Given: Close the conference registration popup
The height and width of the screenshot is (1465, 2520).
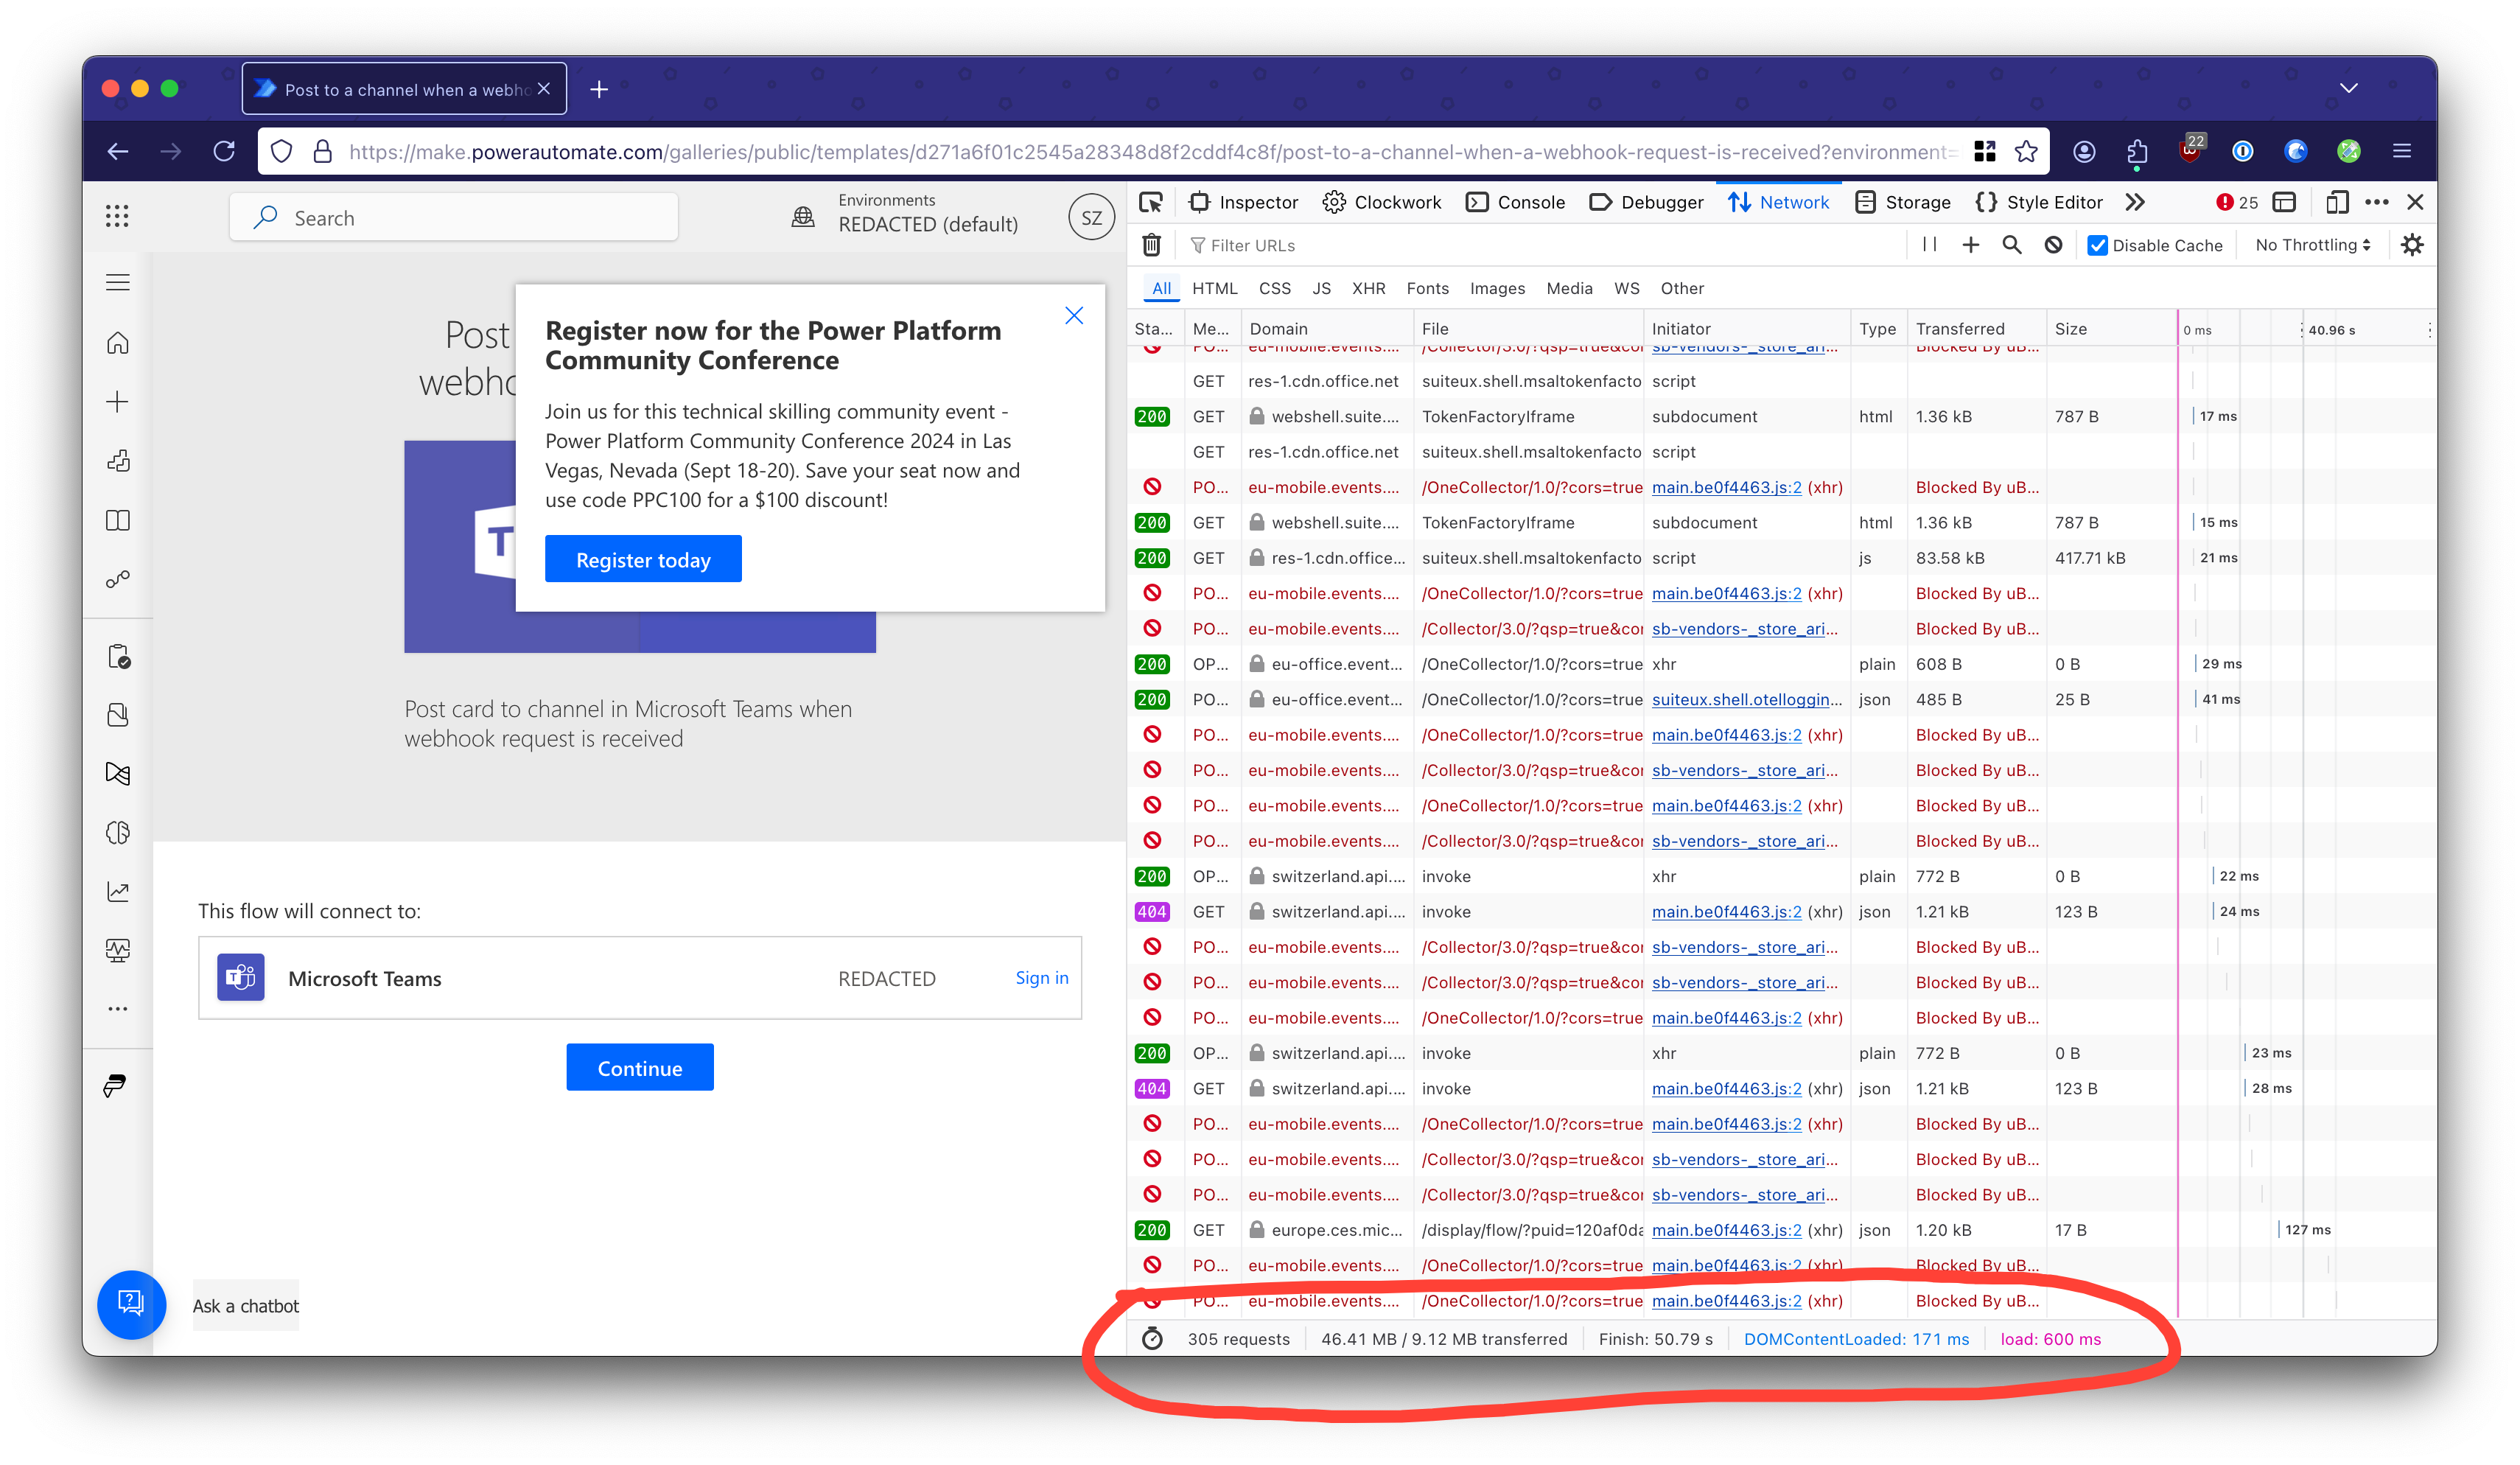Looking at the screenshot, I should click(x=1074, y=316).
